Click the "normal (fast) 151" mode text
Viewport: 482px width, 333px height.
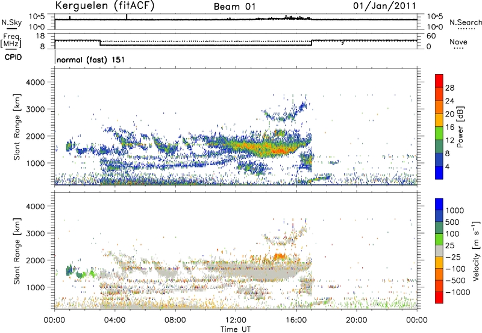(91, 60)
